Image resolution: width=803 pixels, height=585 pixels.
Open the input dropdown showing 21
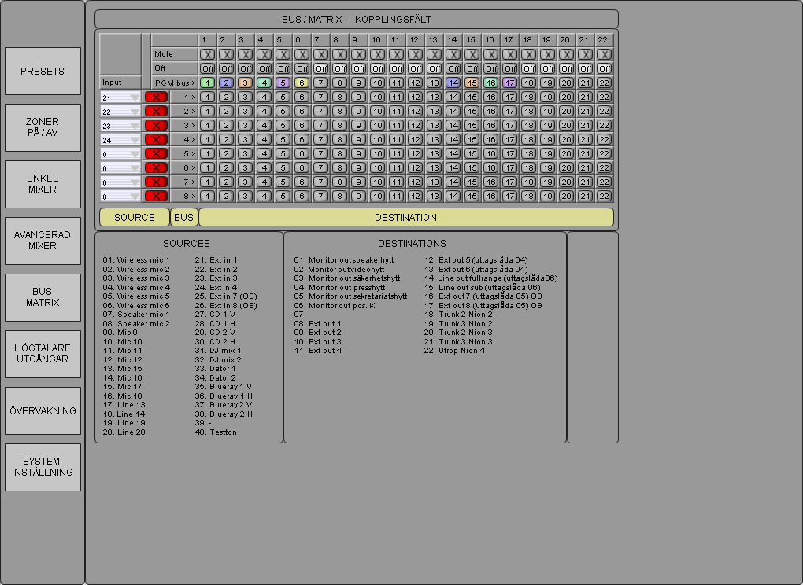[x=120, y=97]
